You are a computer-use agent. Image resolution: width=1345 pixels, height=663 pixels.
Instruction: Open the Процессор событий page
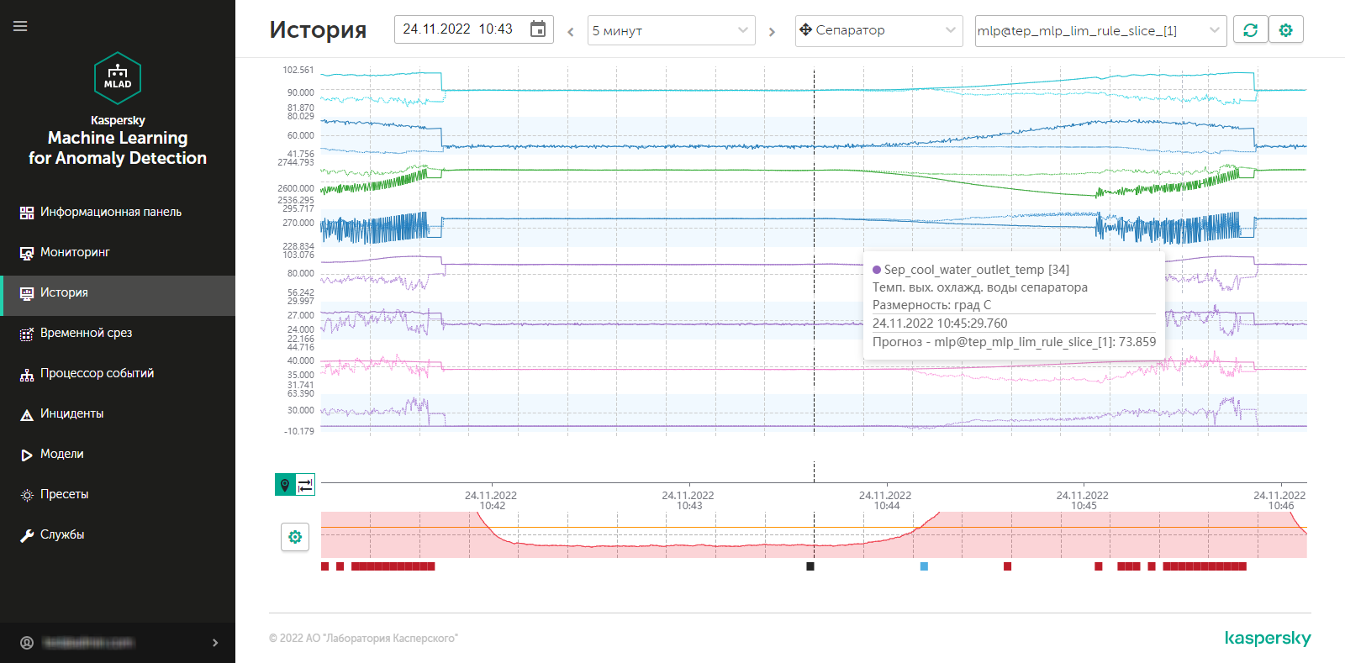(97, 373)
